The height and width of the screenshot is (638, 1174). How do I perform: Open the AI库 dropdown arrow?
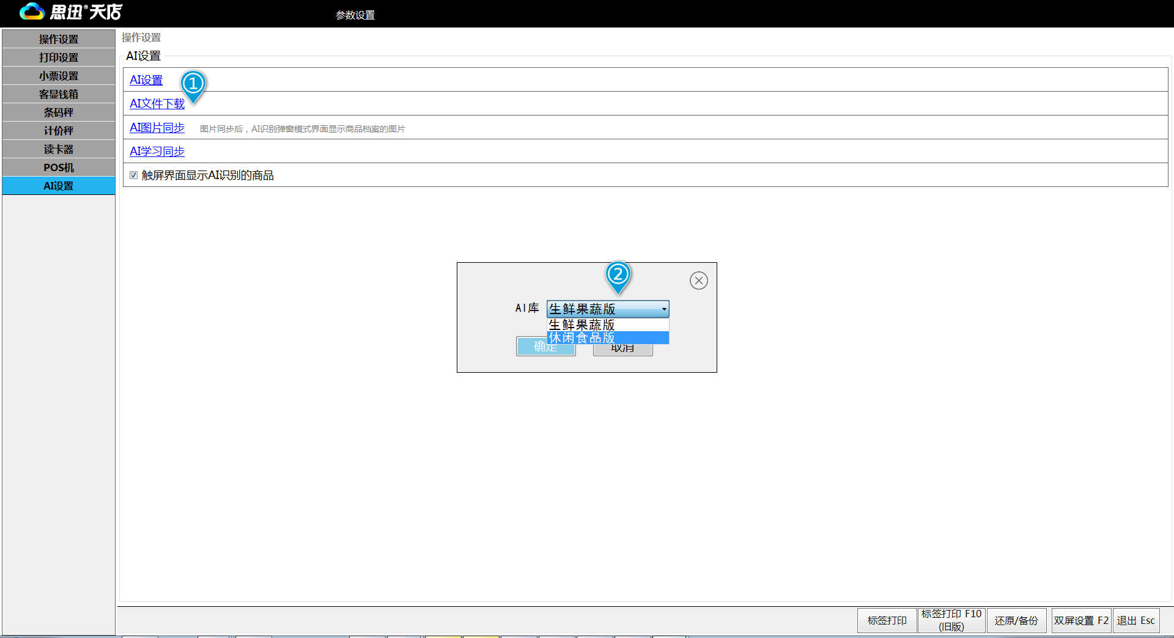[x=664, y=309]
